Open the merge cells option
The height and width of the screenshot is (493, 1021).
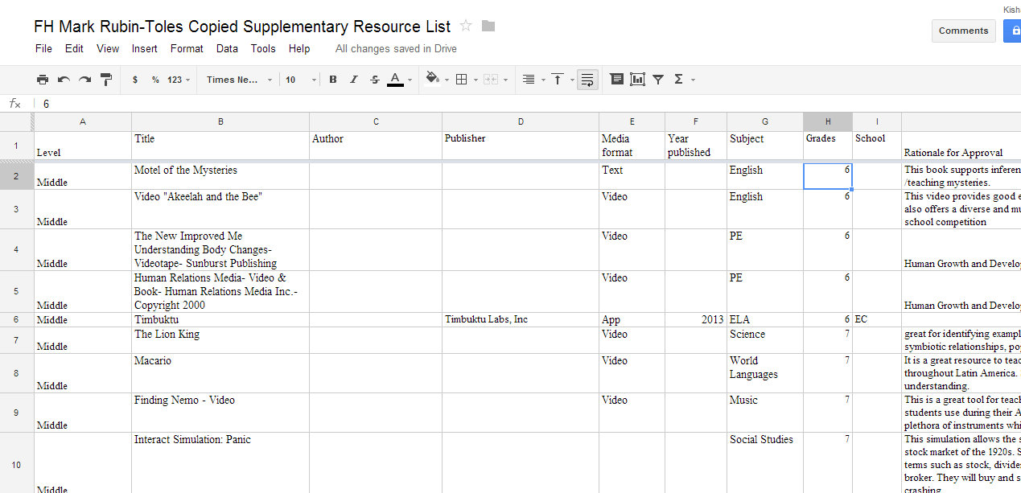(490, 80)
